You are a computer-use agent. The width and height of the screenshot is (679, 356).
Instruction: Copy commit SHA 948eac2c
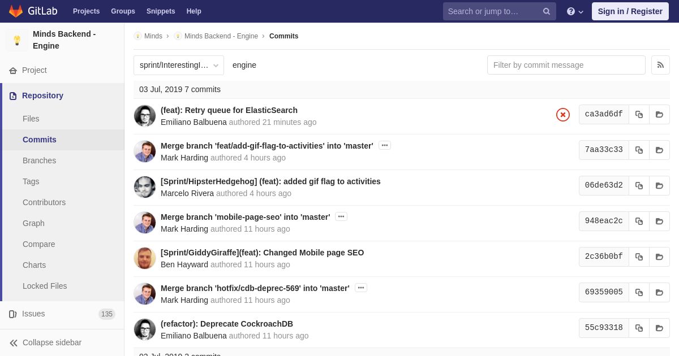click(639, 221)
